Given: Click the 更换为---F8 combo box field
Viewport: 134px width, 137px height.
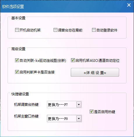Looking at the screenshot, I should tap(64, 119).
